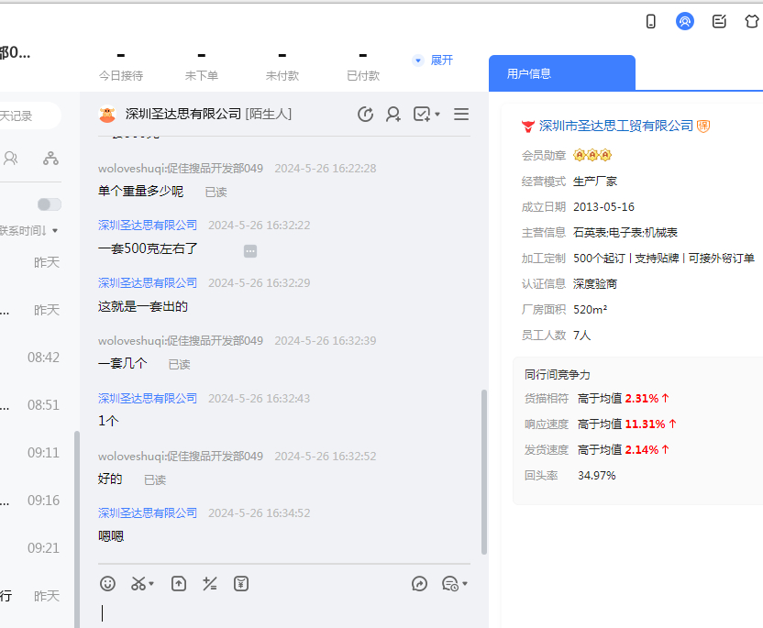Open the skin theme shirt icon
The image size is (763, 628).
pos(752,21)
